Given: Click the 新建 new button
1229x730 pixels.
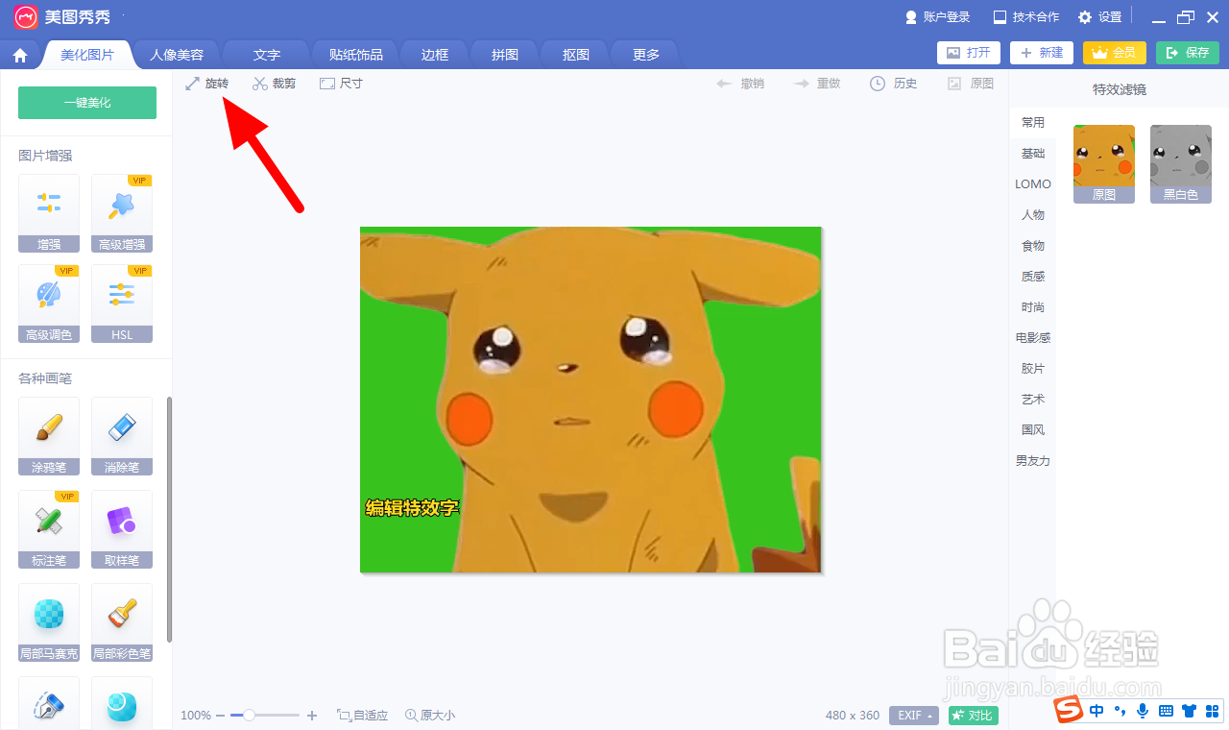Looking at the screenshot, I should click(x=1042, y=53).
